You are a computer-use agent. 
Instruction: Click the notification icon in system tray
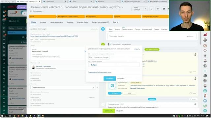(x=207, y=116)
